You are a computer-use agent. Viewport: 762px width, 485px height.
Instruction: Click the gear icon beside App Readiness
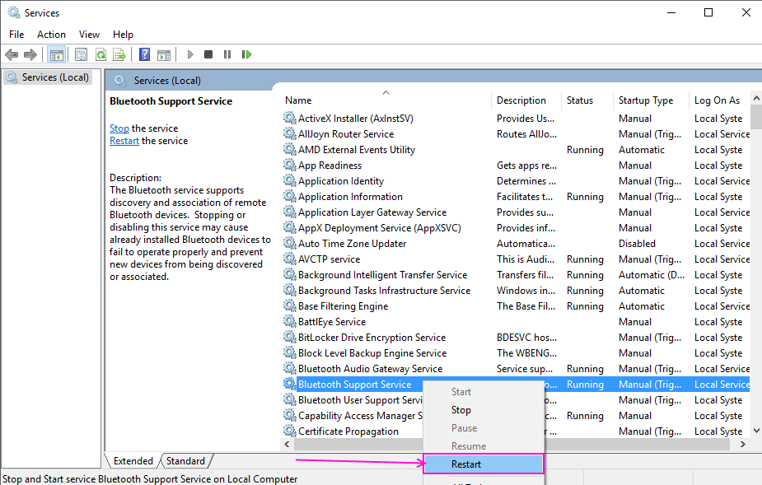coord(290,166)
